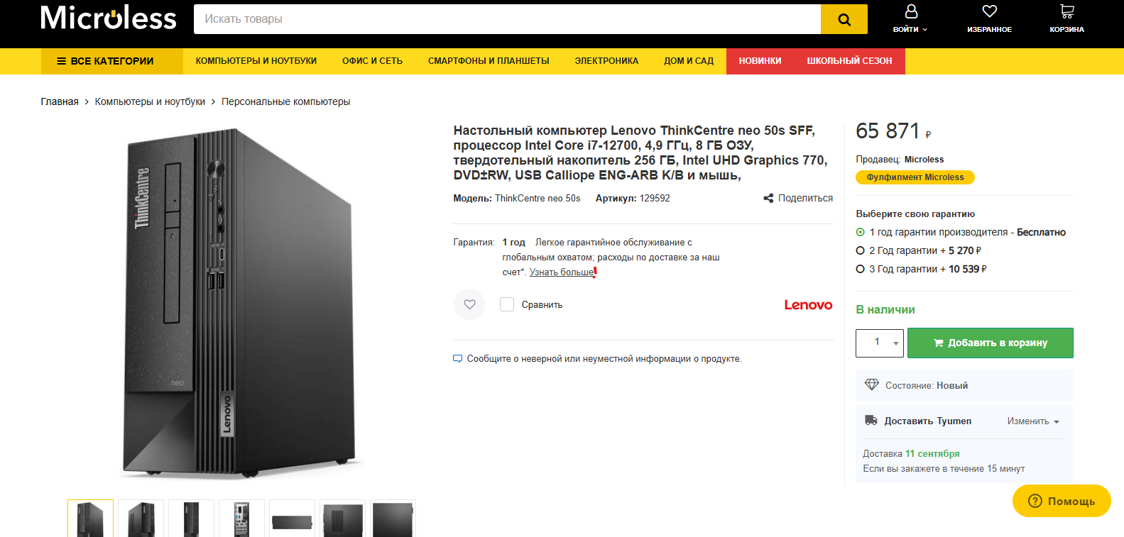Click the Microless logo
Viewport: 1124px width, 537px height.
point(108,18)
